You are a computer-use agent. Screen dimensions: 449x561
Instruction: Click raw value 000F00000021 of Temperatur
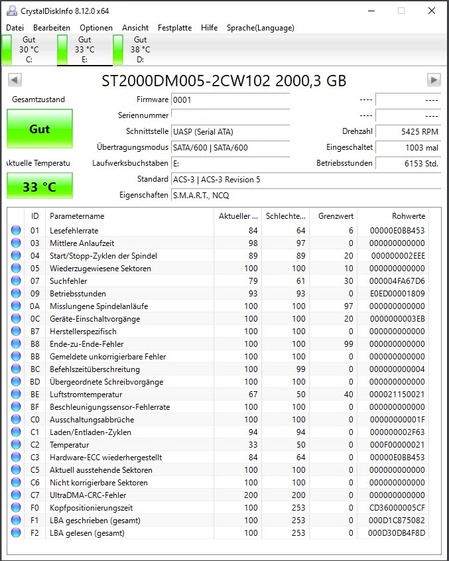(x=397, y=445)
